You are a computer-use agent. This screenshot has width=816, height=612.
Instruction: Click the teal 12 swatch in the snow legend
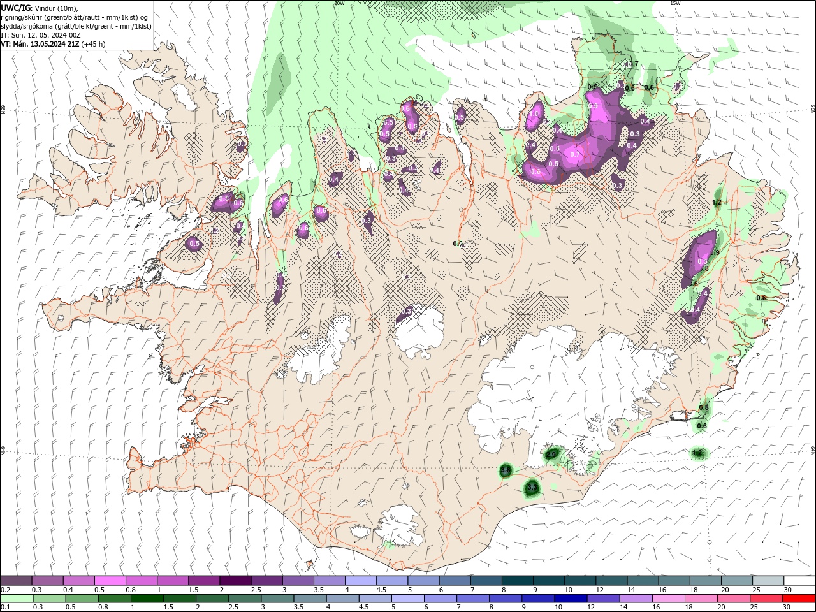pyautogui.click(x=611, y=581)
